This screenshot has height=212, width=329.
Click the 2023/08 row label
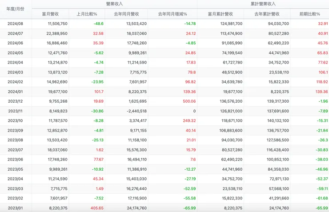(15, 140)
